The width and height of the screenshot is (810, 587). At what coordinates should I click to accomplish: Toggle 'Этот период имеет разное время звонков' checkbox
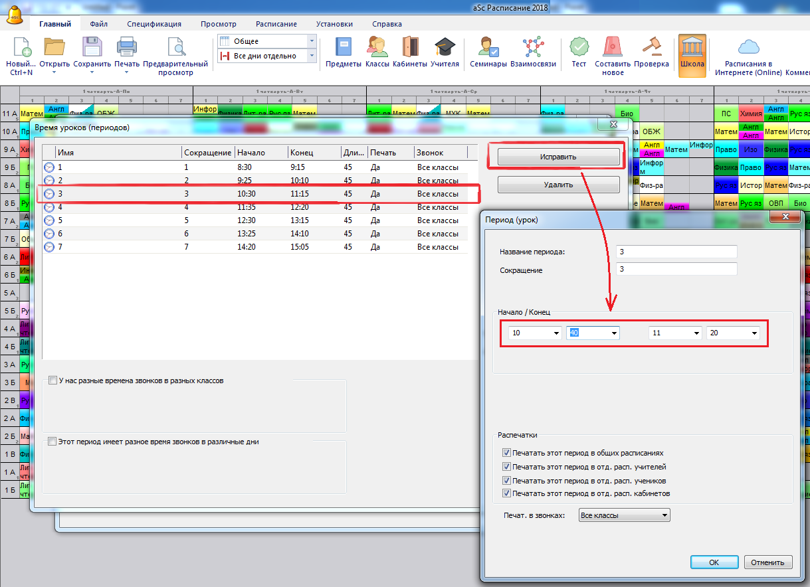[x=53, y=442]
